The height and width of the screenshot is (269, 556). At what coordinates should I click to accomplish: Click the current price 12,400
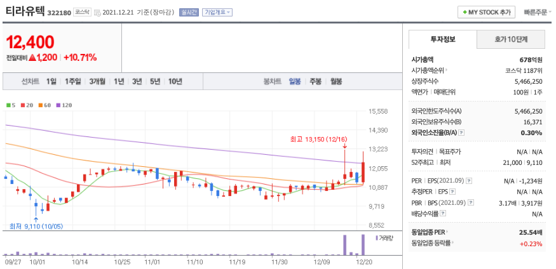(30, 42)
